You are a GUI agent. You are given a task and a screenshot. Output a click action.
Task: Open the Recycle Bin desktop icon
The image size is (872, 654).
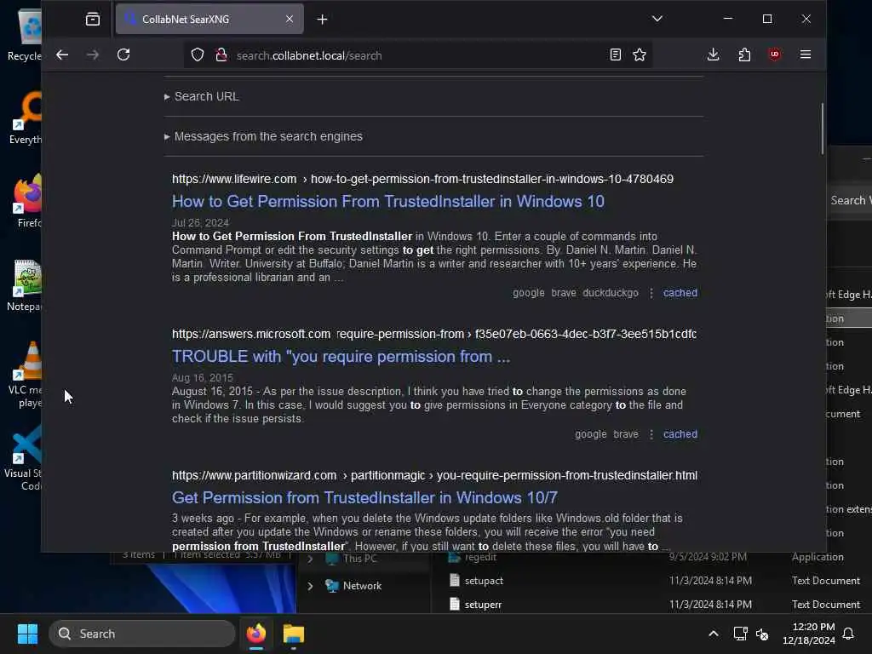(25, 36)
